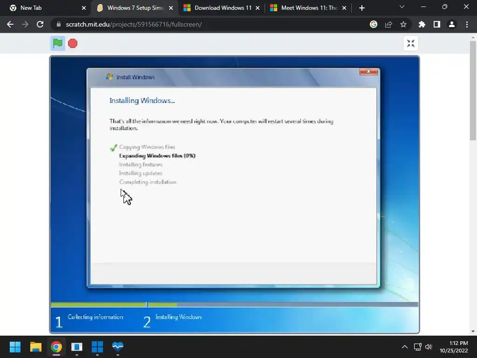
Task: Go back to previous page
Action: pos(10,24)
